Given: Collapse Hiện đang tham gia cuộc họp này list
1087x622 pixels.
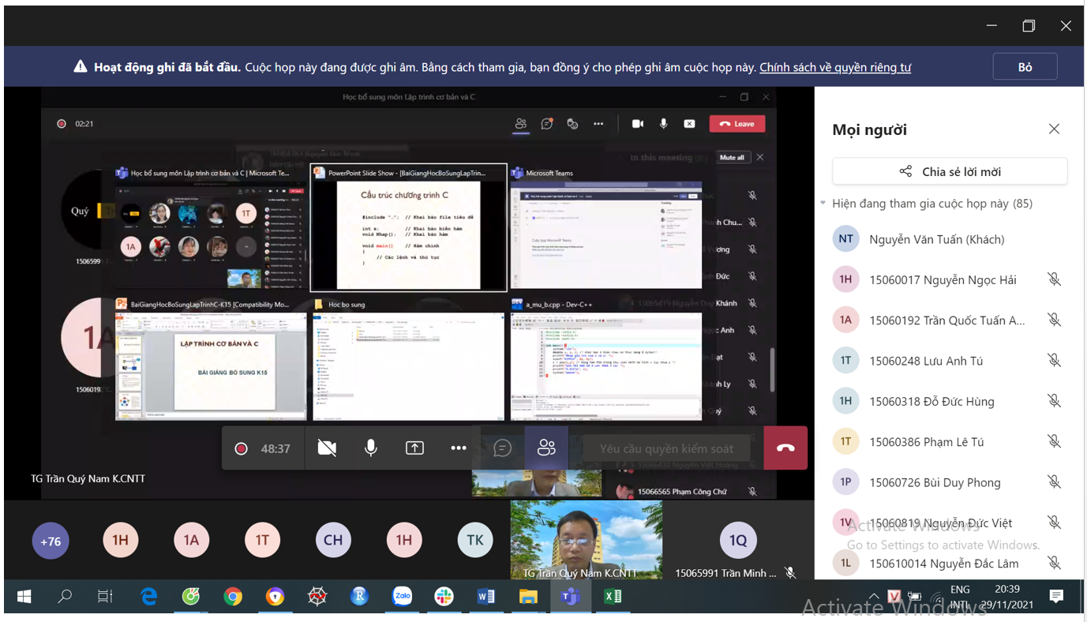Looking at the screenshot, I should pyautogui.click(x=823, y=204).
